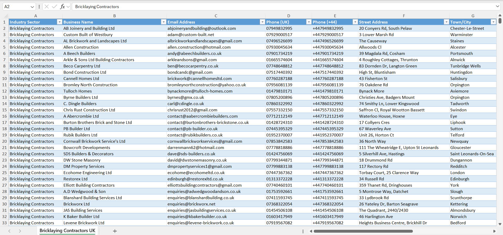Open the Insert Function fx icon

click(62, 7)
